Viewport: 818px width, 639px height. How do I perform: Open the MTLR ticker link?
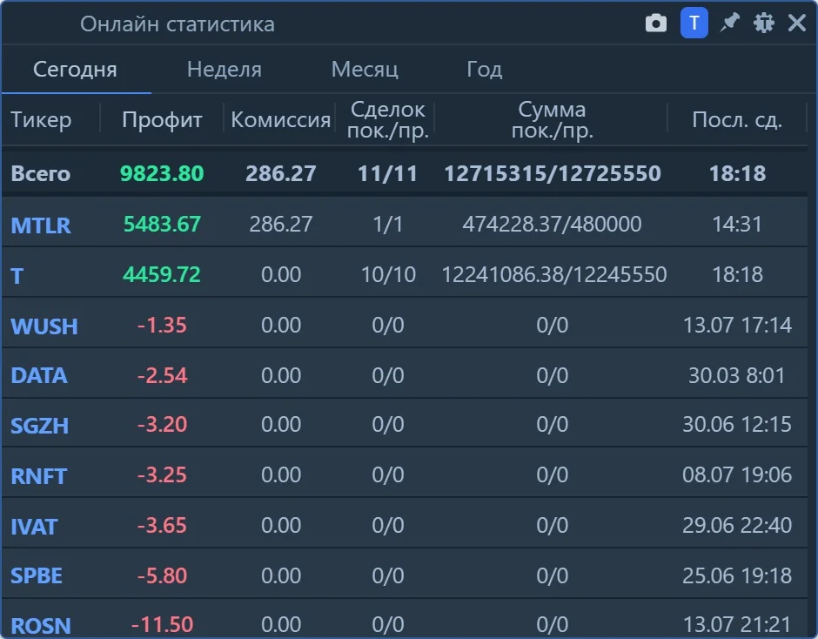(41, 225)
